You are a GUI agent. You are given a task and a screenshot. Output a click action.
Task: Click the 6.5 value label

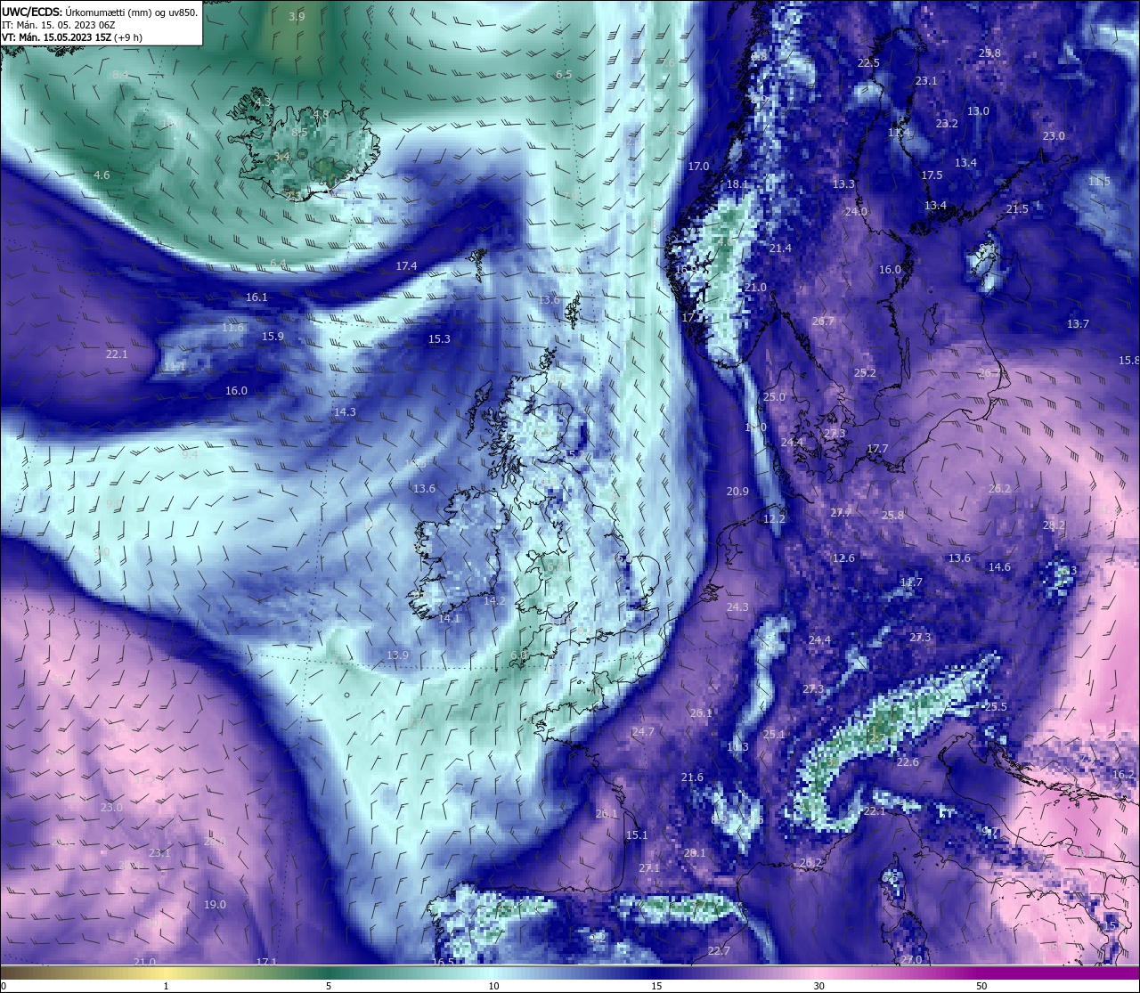(x=564, y=75)
